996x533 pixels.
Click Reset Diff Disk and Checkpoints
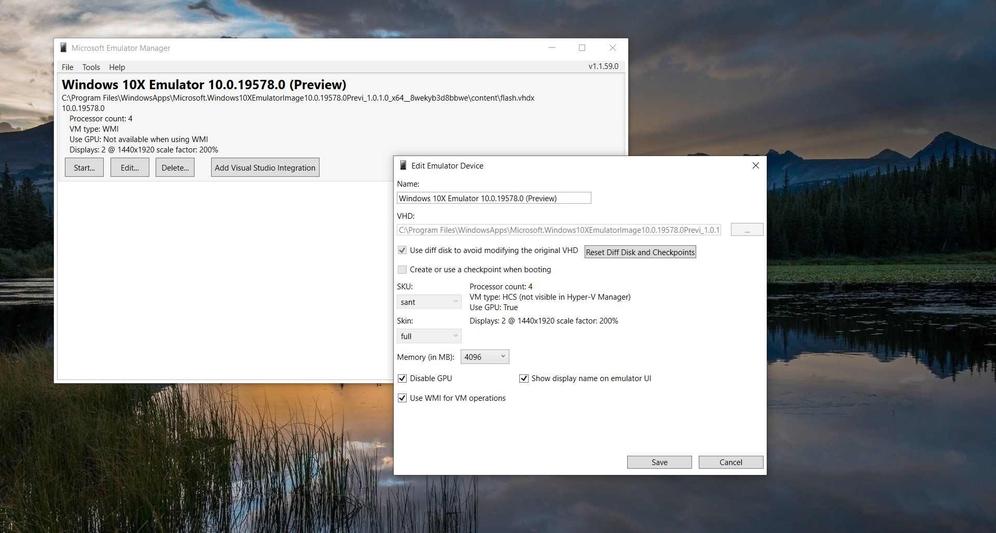point(640,252)
